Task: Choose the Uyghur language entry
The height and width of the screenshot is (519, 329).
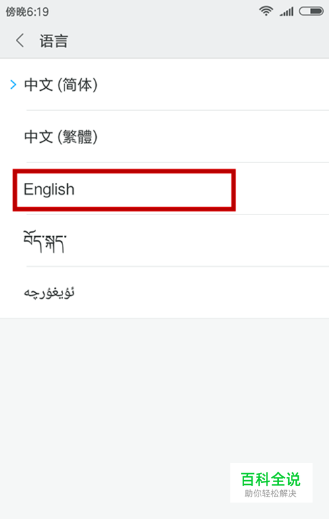Action: pyautogui.click(x=164, y=293)
